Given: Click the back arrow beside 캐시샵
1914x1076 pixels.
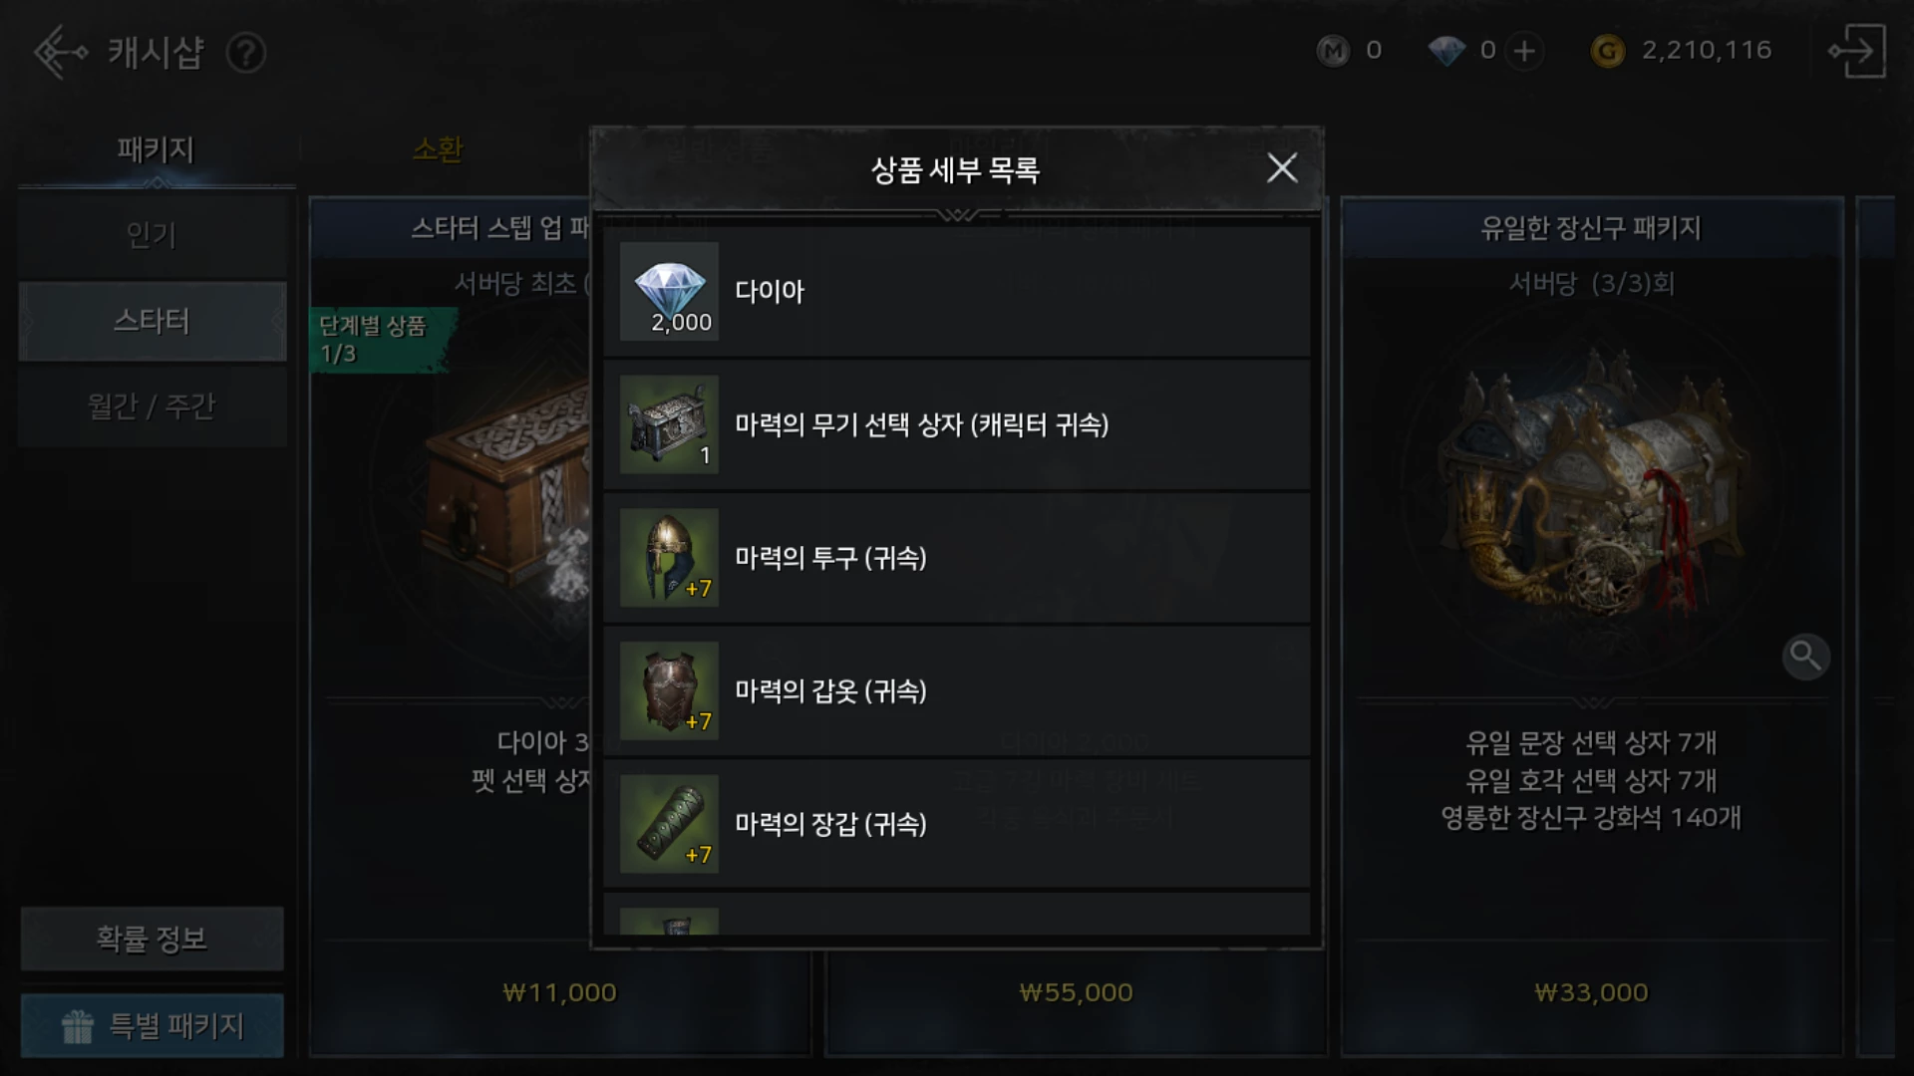Looking at the screenshot, I should (x=60, y=52).
